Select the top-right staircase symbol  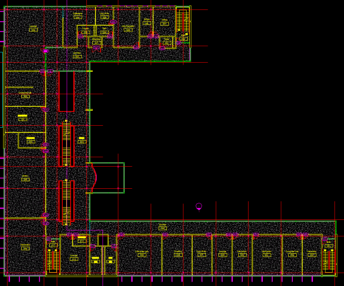pos(183,21)
